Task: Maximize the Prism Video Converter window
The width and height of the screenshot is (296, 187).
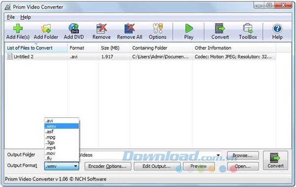Action: point(269,5)
